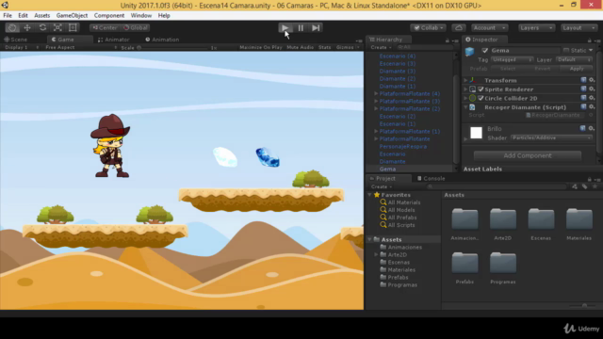Start Play mode
Image resolution: width=603 pixels, height=339 pixels.
[x=285, y=27]
